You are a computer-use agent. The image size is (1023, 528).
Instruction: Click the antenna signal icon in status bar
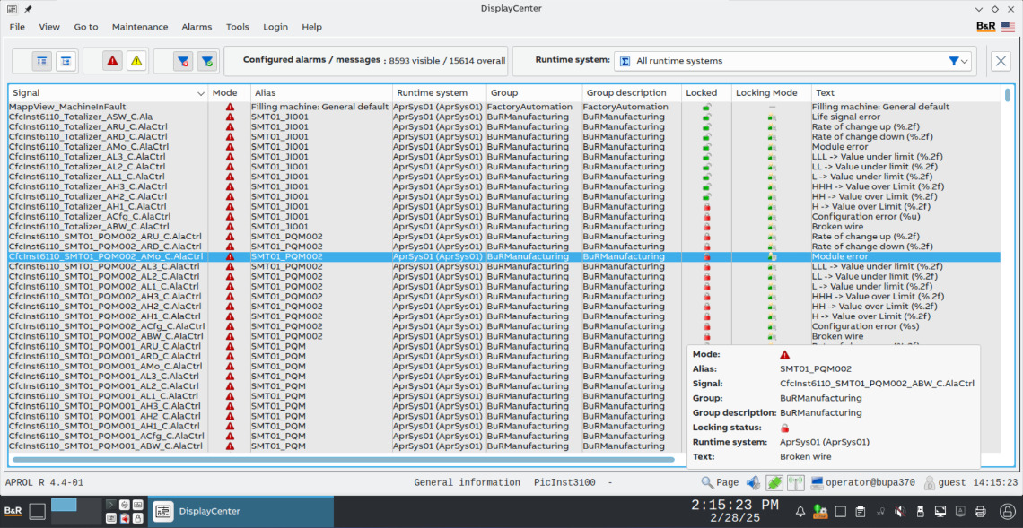pos(795,482)
